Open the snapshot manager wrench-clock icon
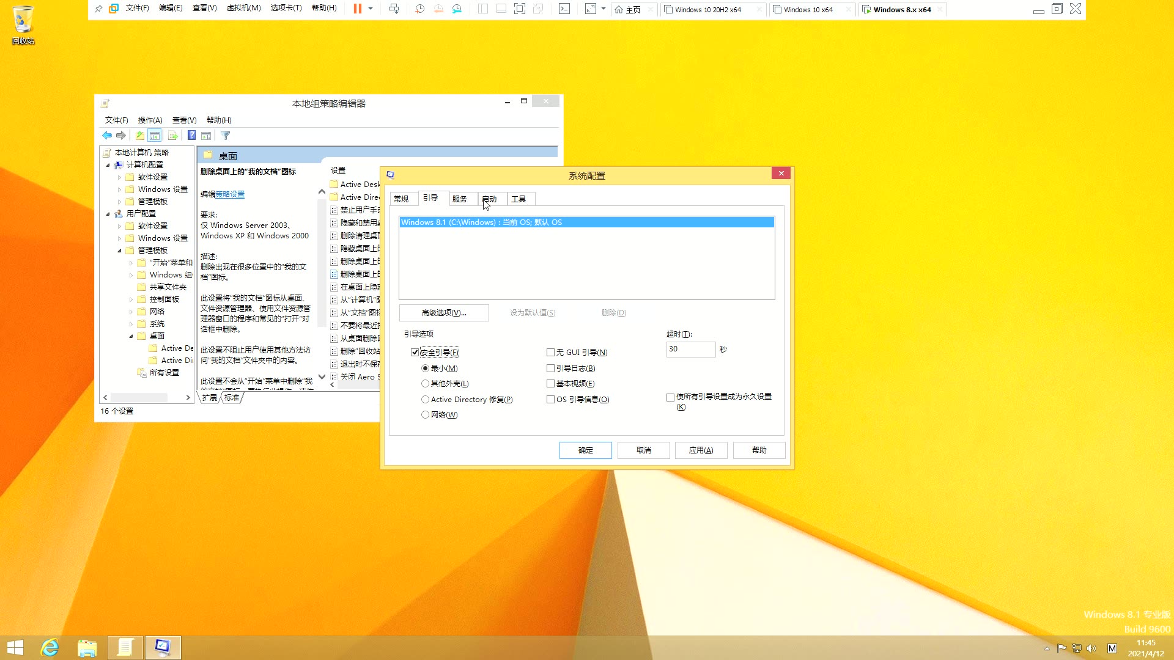This screenshot has height=660, width=1174. click(457, 9)
